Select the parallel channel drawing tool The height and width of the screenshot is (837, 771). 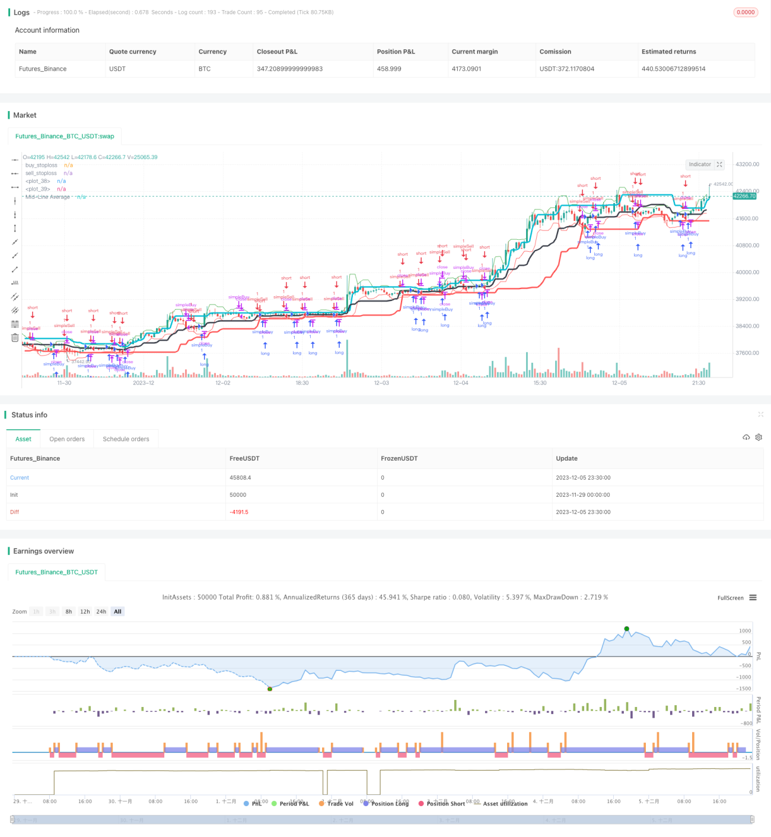point(15,296)
